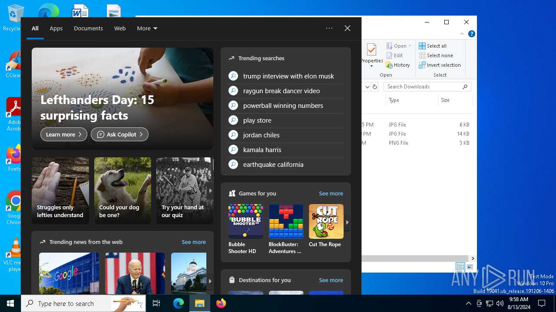
Task: Click the Properties icon in Explorer ribbon
Action: point(371,50)
